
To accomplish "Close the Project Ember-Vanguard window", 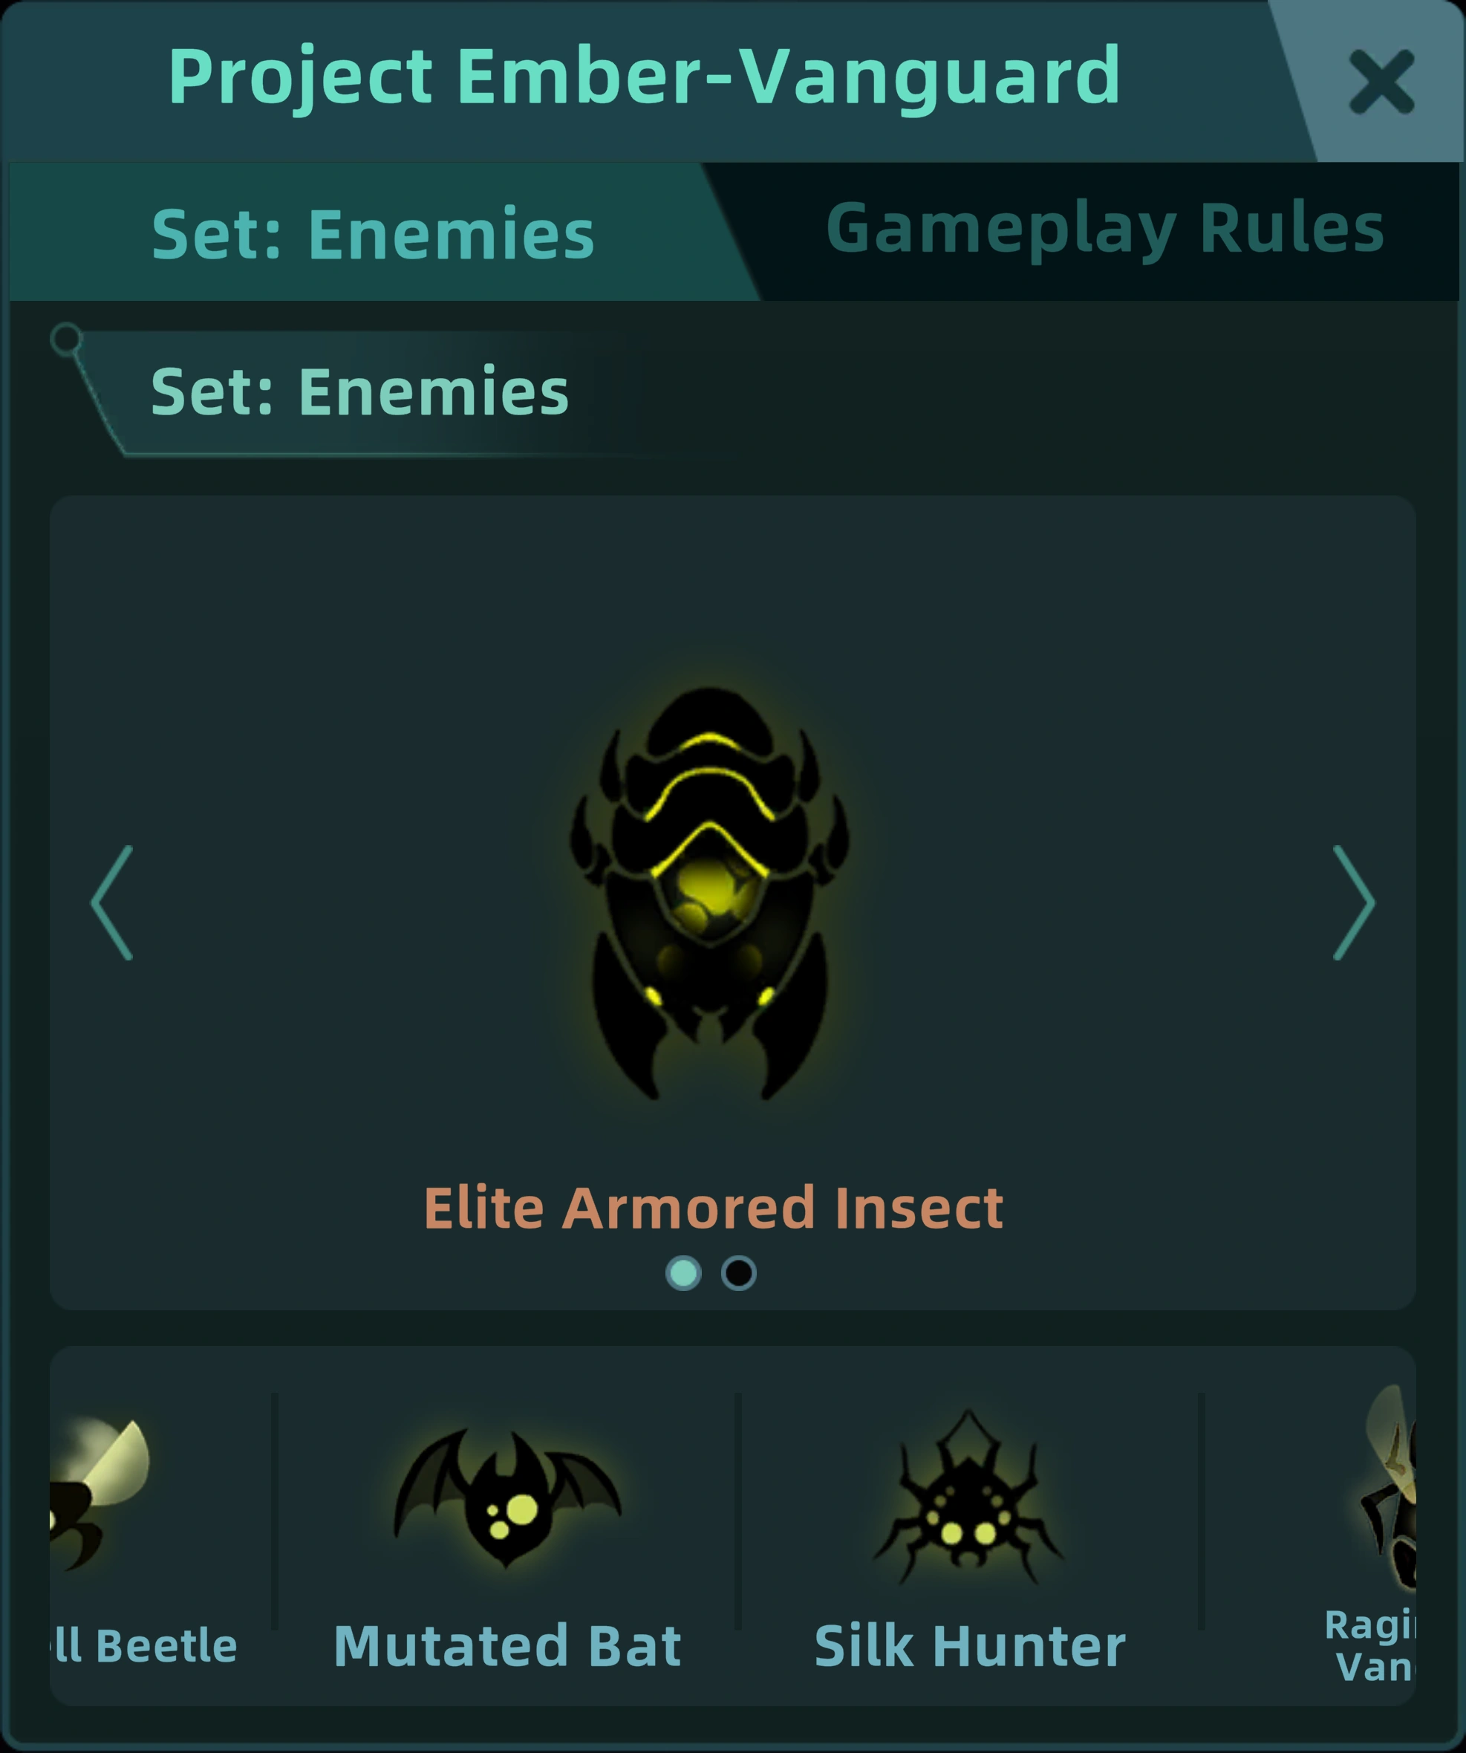I will click(1381, 82).
